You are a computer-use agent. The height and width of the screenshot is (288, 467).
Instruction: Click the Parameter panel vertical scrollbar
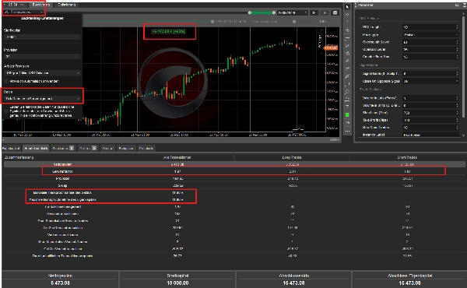point(463,67)
